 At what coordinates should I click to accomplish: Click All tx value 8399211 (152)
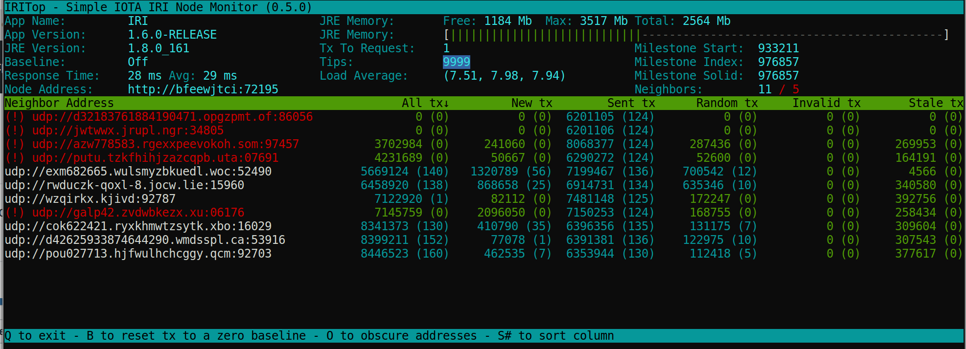405,240
